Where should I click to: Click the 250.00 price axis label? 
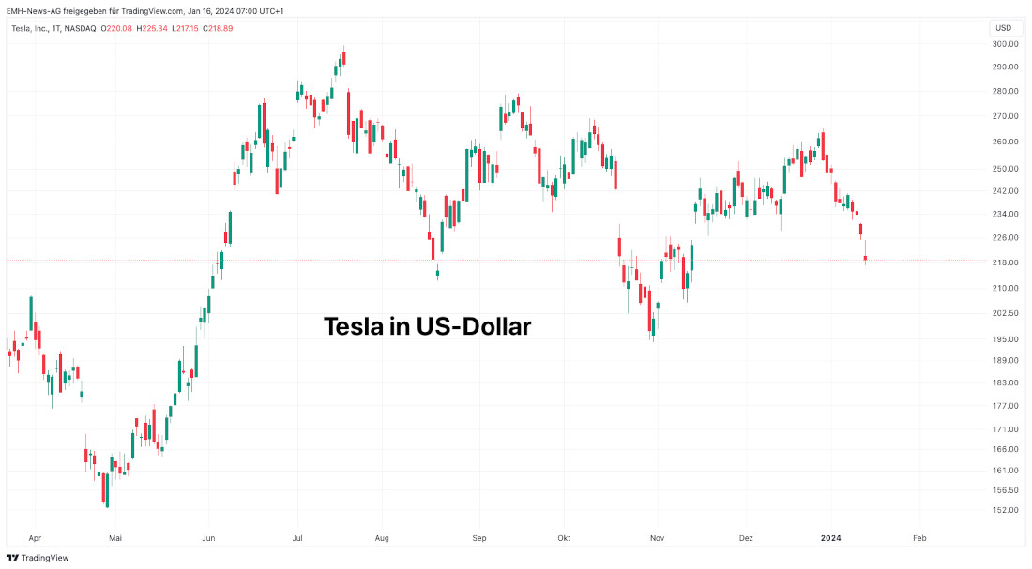(1005, 168)
